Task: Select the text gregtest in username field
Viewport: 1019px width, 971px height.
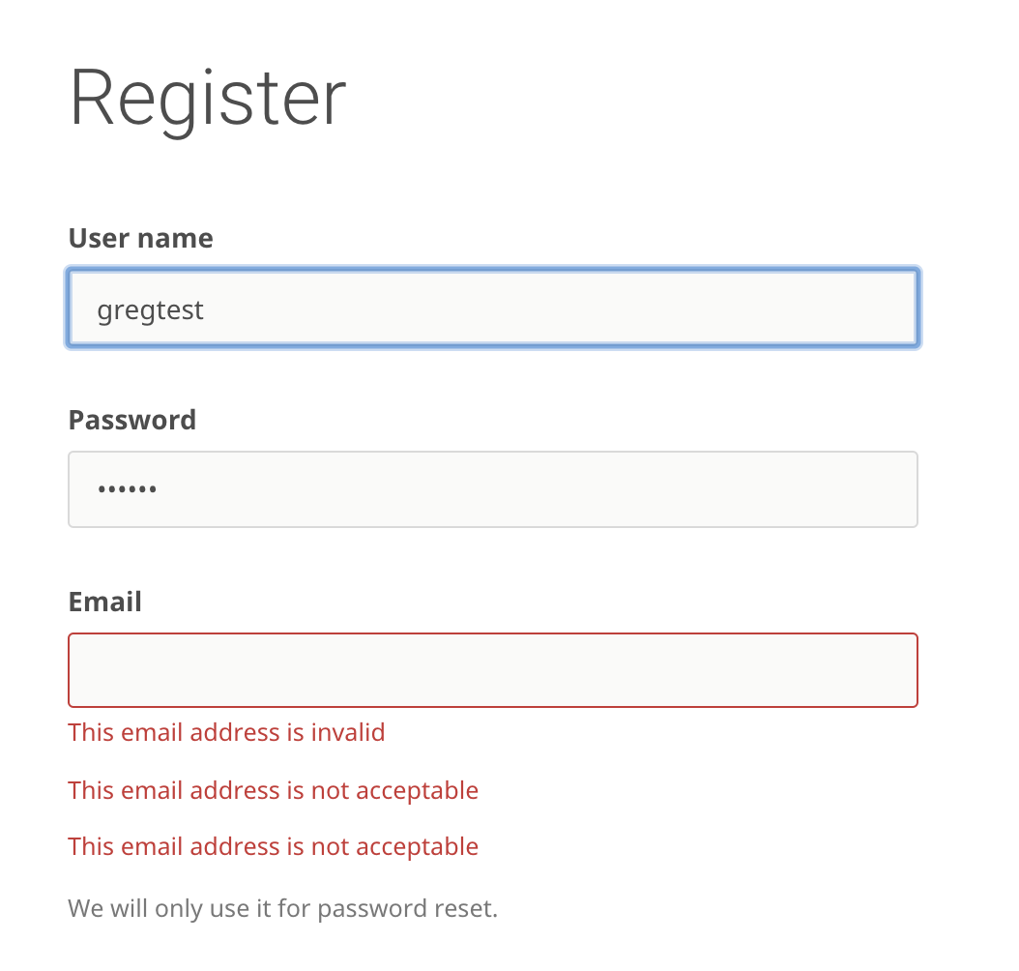Action: click(x=150, y=309)
